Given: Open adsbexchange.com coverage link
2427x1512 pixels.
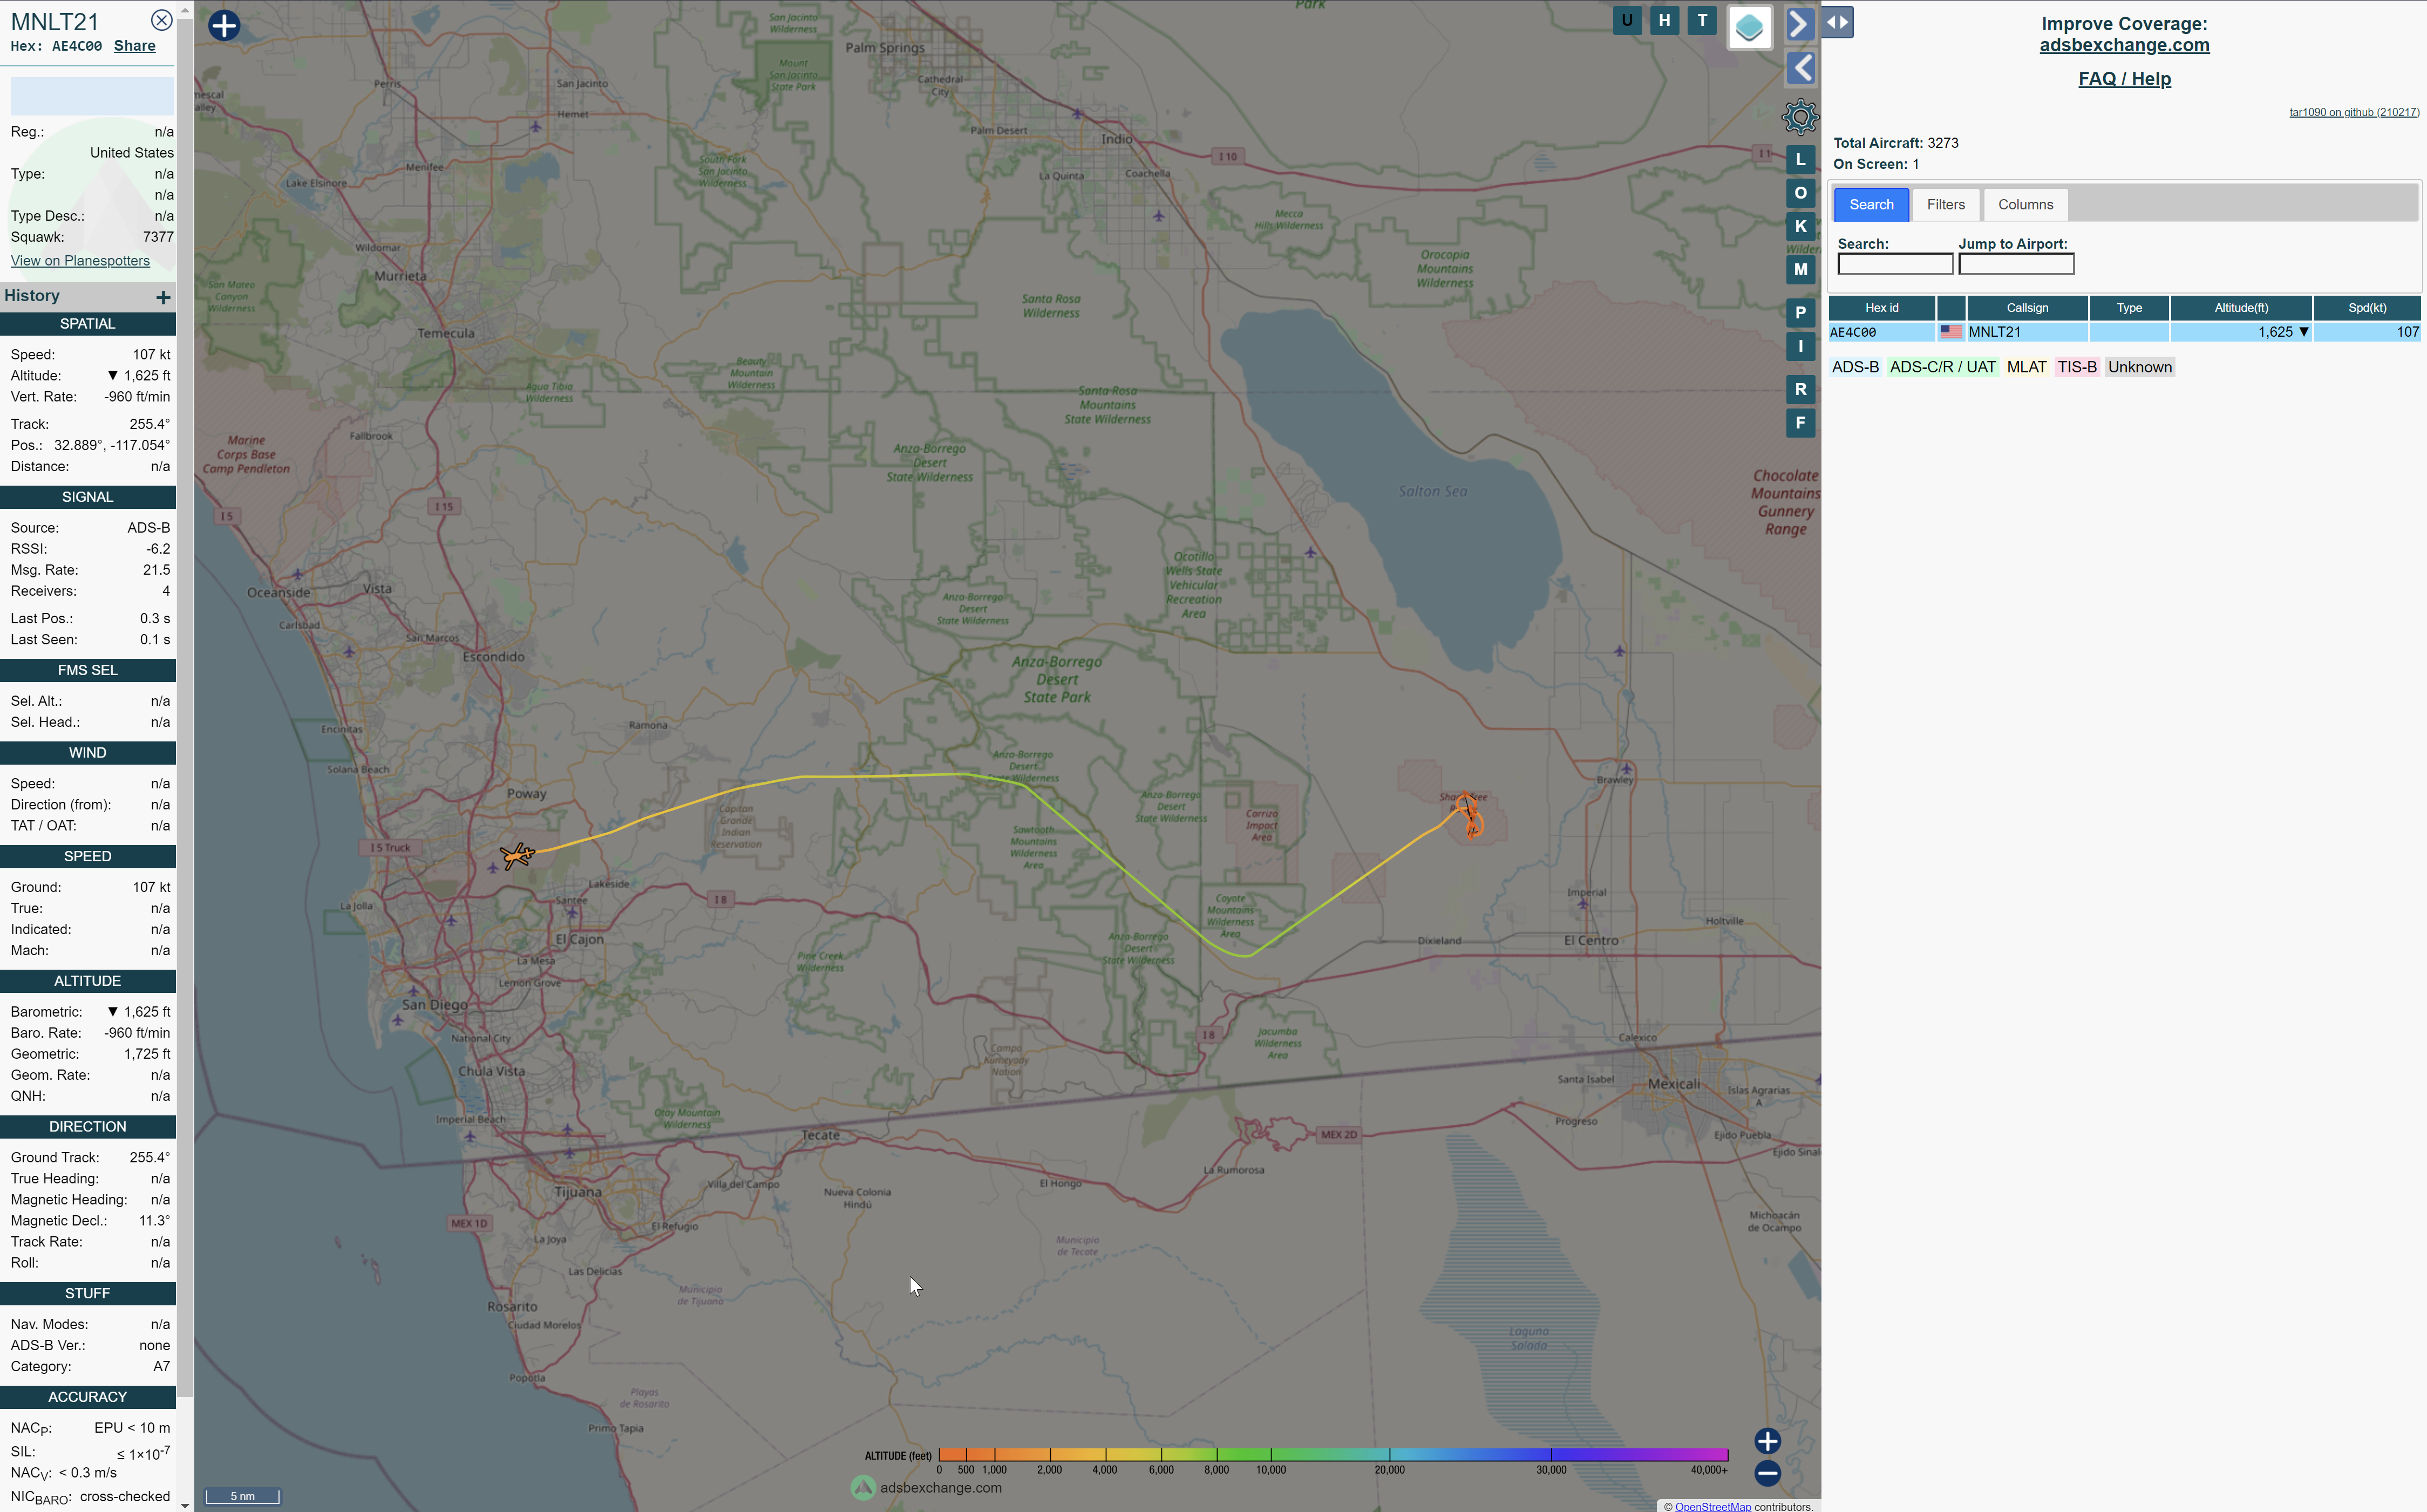Looking at the screenshot, I should (2124, 45).
